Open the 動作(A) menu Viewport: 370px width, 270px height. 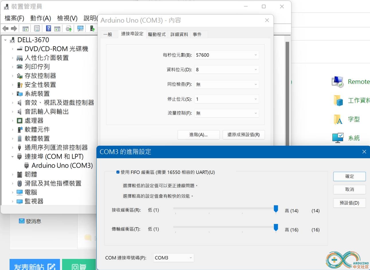point(41,18)
